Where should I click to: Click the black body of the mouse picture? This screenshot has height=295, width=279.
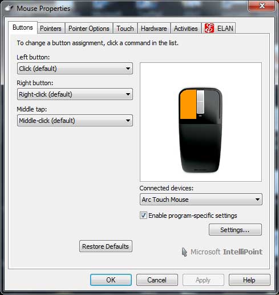click(x=200, y=147)
